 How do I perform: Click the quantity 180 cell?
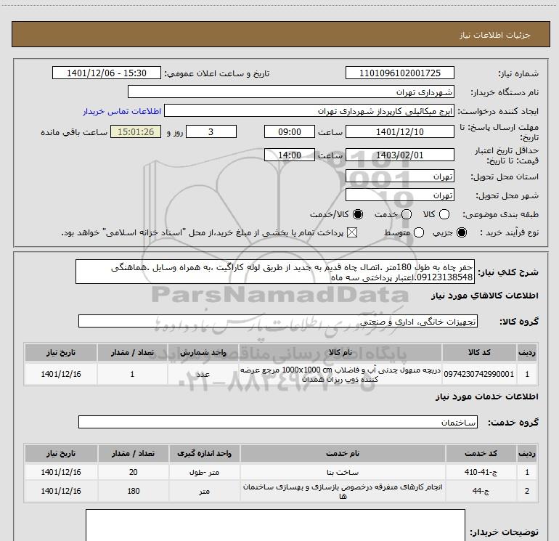tap(134, 491)
